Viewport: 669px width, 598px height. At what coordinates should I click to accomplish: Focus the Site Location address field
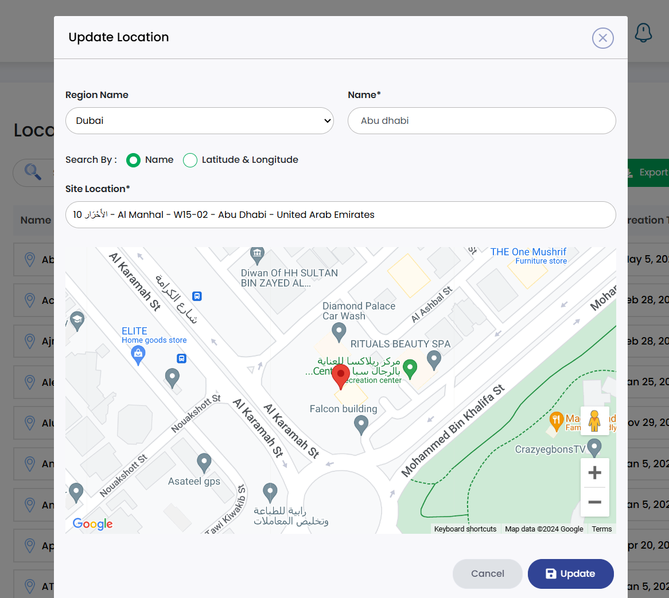coord(340,215)
